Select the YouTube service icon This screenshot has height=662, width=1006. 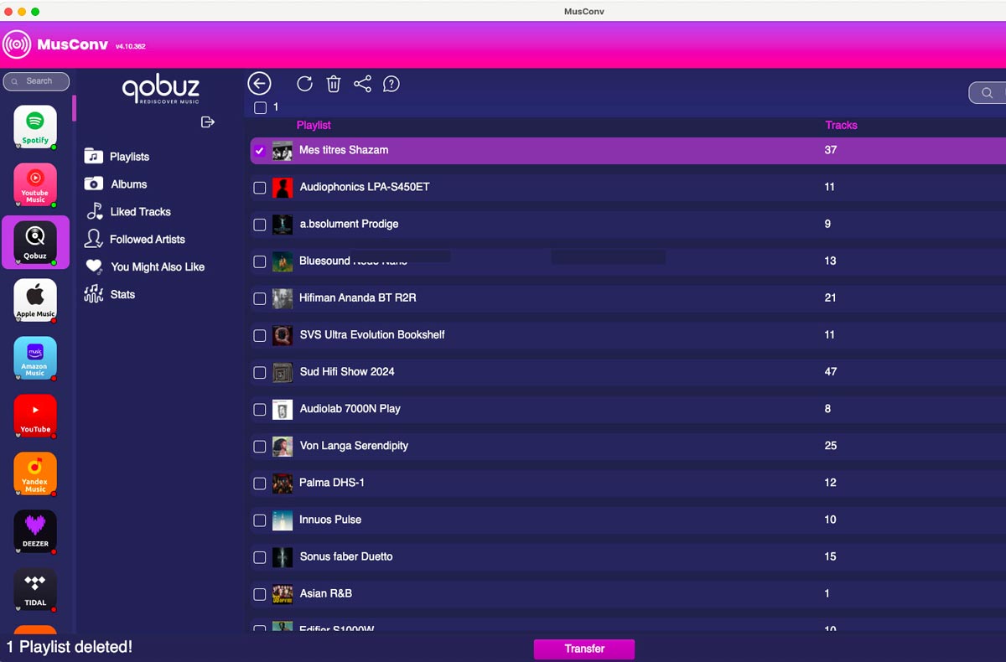pyautogui.click(x=35, y=416)
